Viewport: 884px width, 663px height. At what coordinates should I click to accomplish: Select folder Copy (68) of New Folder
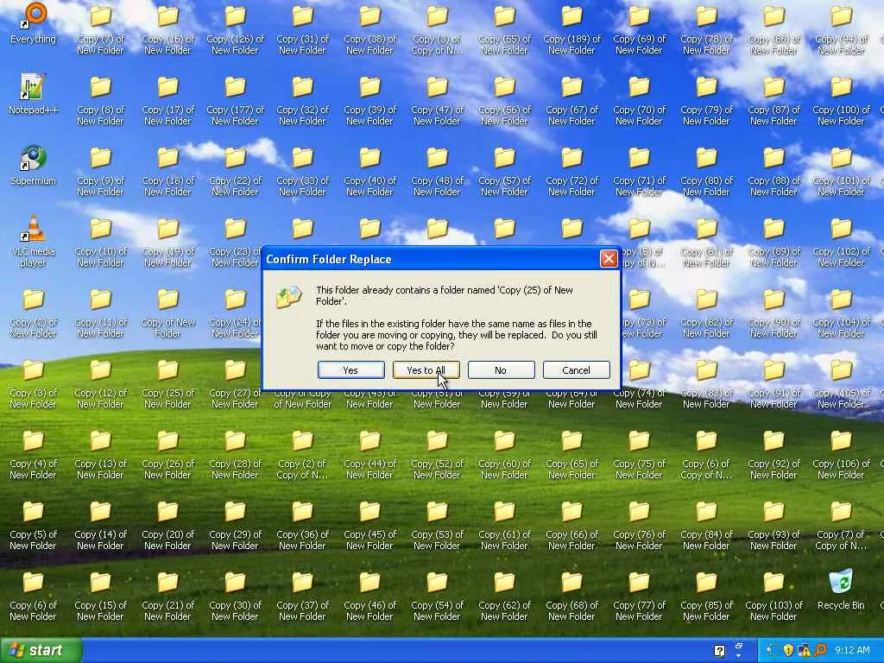571,597
